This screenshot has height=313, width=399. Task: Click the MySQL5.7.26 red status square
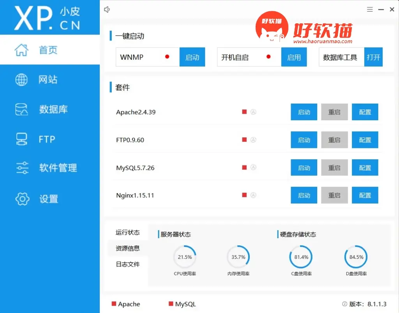coord(244,167)
